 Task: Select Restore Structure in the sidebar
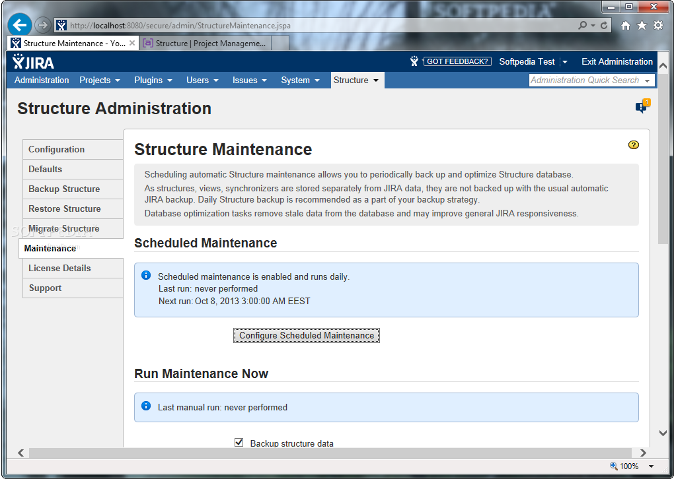(73, 208)
